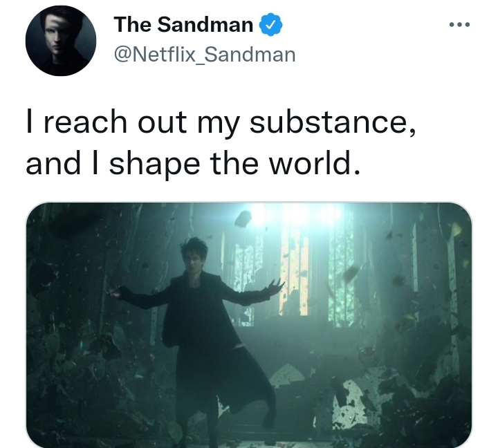Select the line "and I shape the world."
The height and width of the screenshot is (448, 498).
(x=193, y=164)
